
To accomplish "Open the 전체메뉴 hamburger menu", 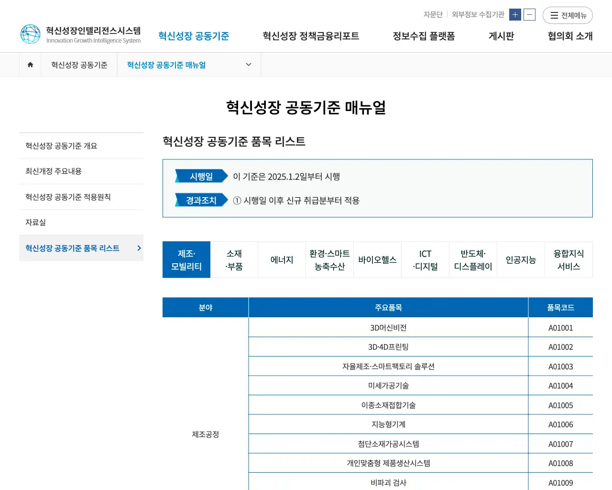I will point(568,15).
